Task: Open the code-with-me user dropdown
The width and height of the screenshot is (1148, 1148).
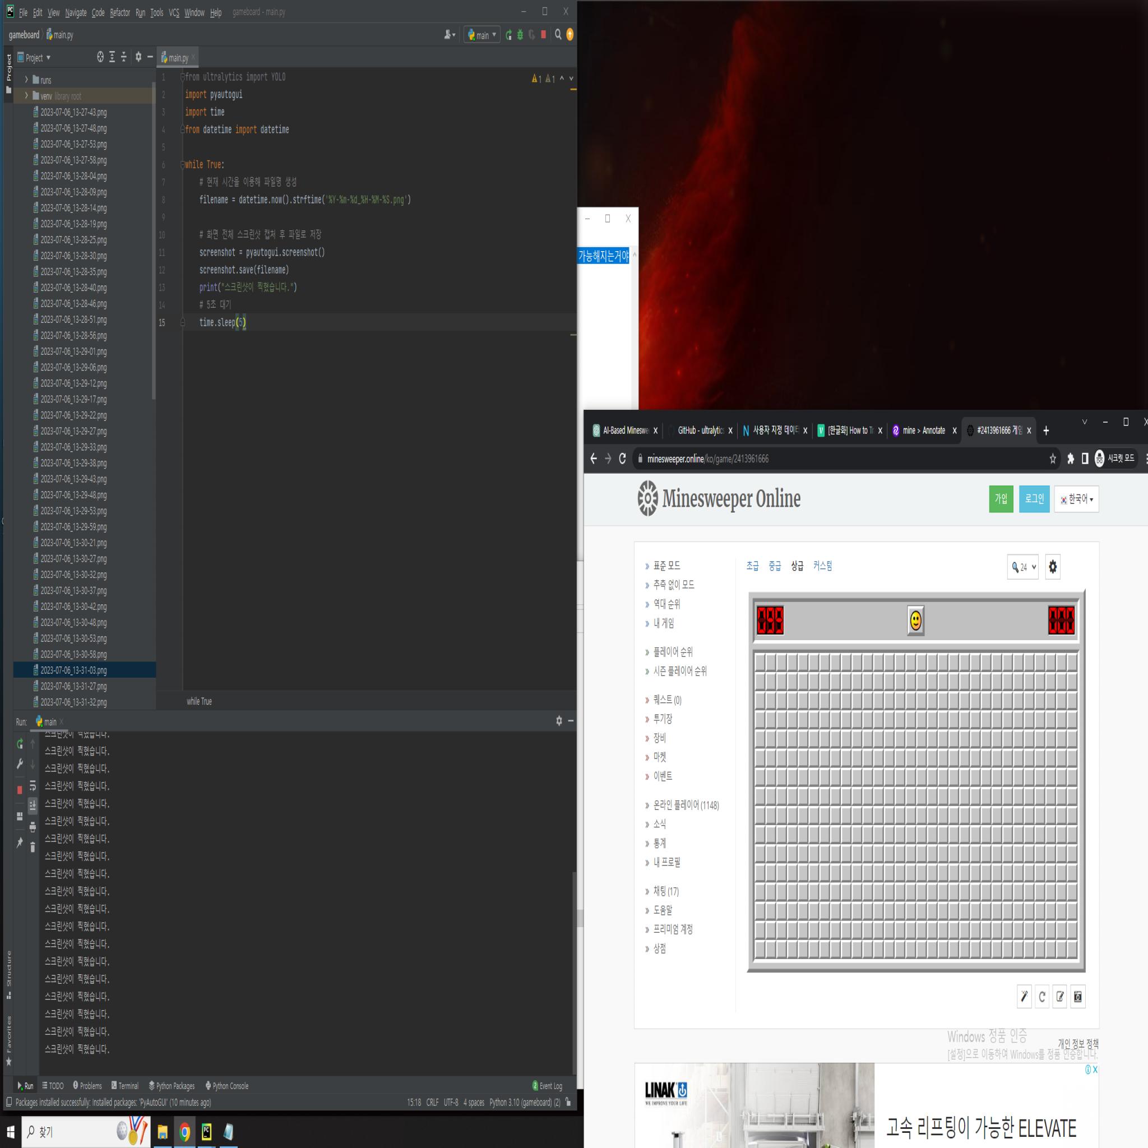Action: click(450, 35)
